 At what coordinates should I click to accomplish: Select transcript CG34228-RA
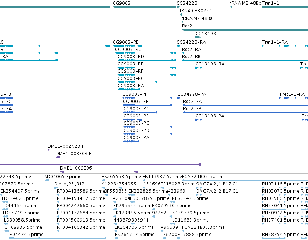click(191, 42)
